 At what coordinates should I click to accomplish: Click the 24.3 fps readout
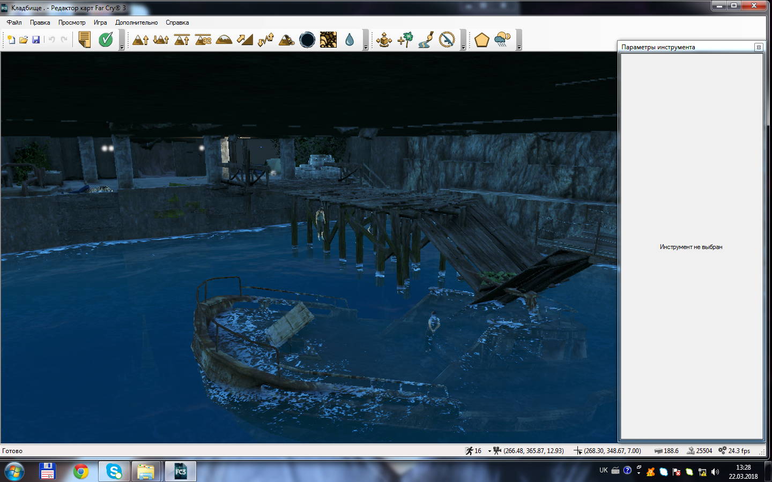click(x=739, y=451)
